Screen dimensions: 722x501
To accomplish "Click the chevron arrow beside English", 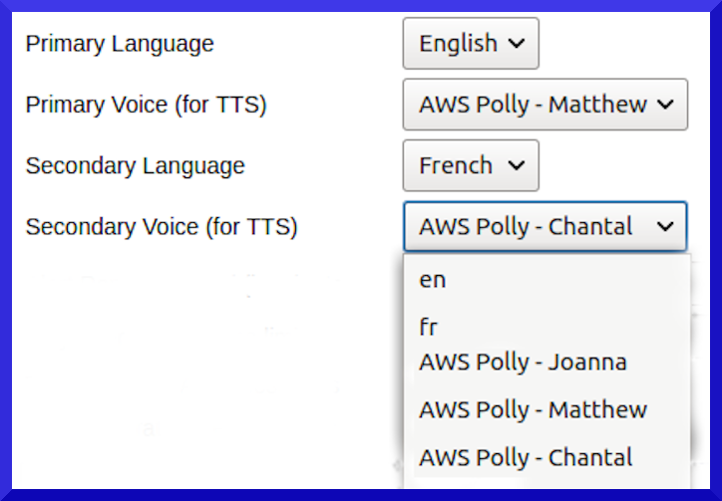I will point(517,44).
